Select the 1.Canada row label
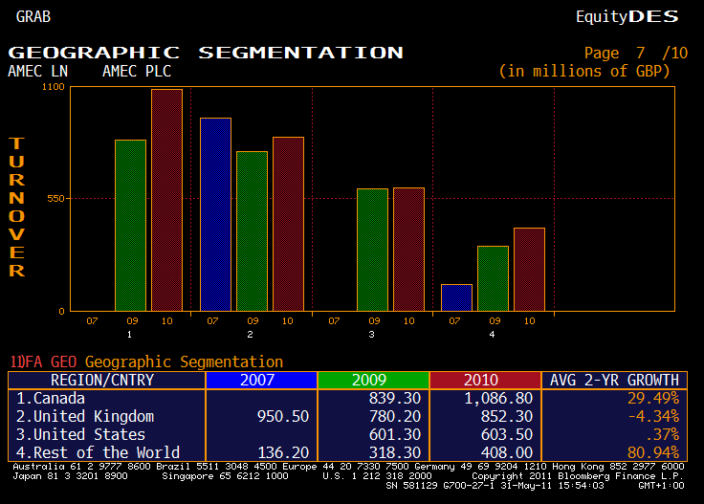 click(x=51, y=398)
